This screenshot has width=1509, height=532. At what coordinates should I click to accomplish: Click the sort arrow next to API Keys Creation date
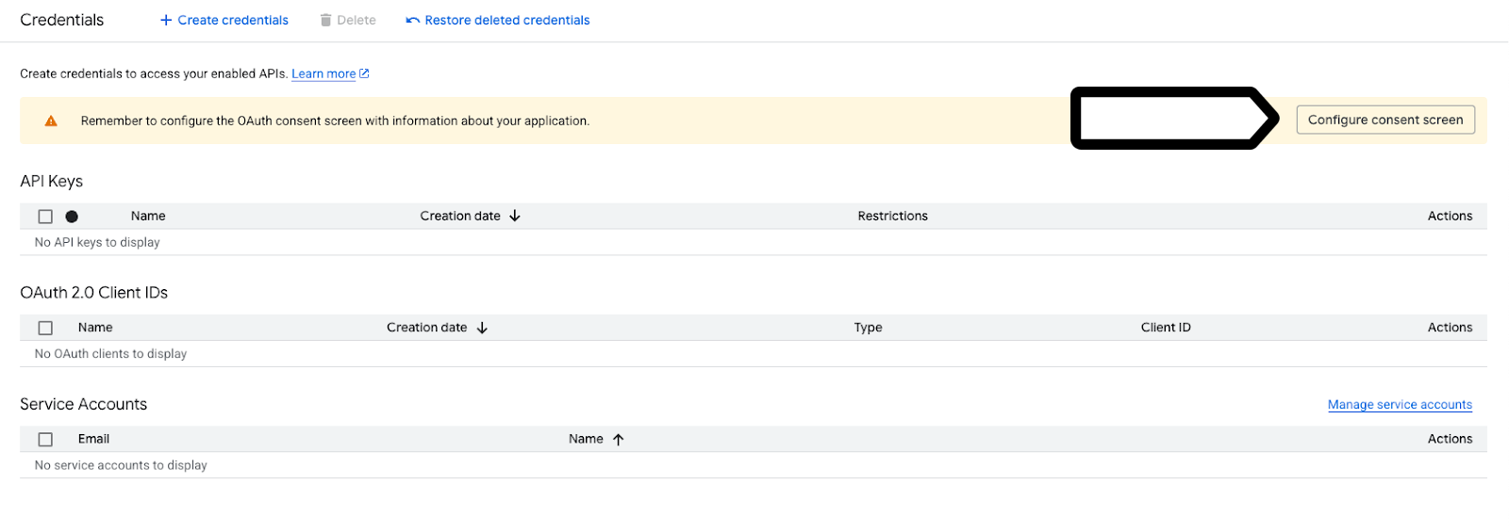pyautogui.click(x=515, y=216)
